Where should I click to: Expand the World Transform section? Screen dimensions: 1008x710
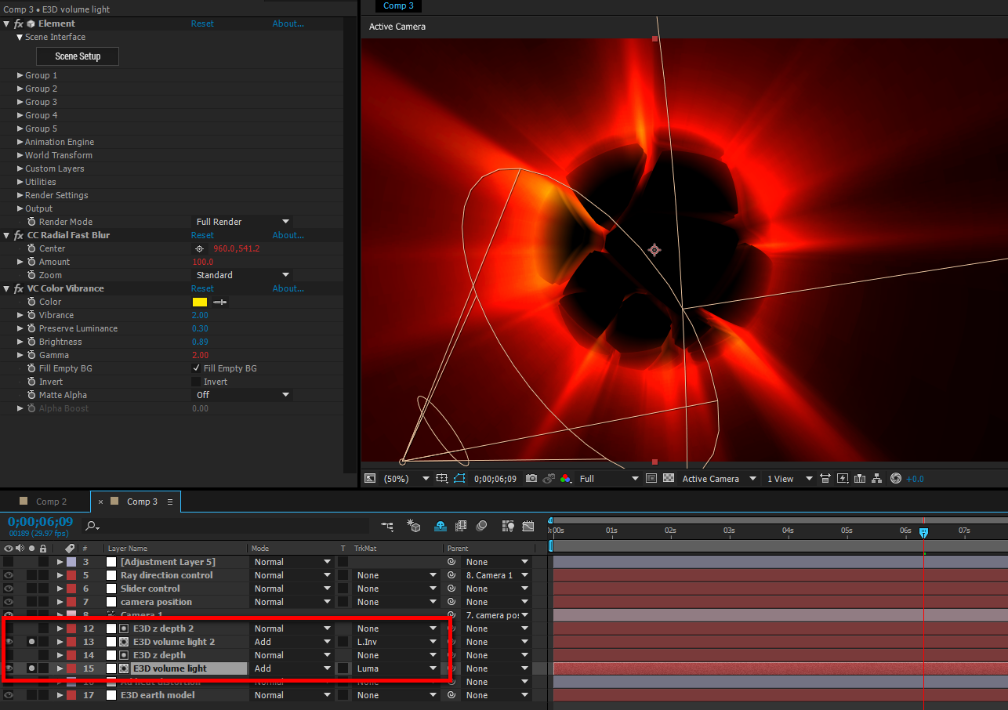[20, 155]
